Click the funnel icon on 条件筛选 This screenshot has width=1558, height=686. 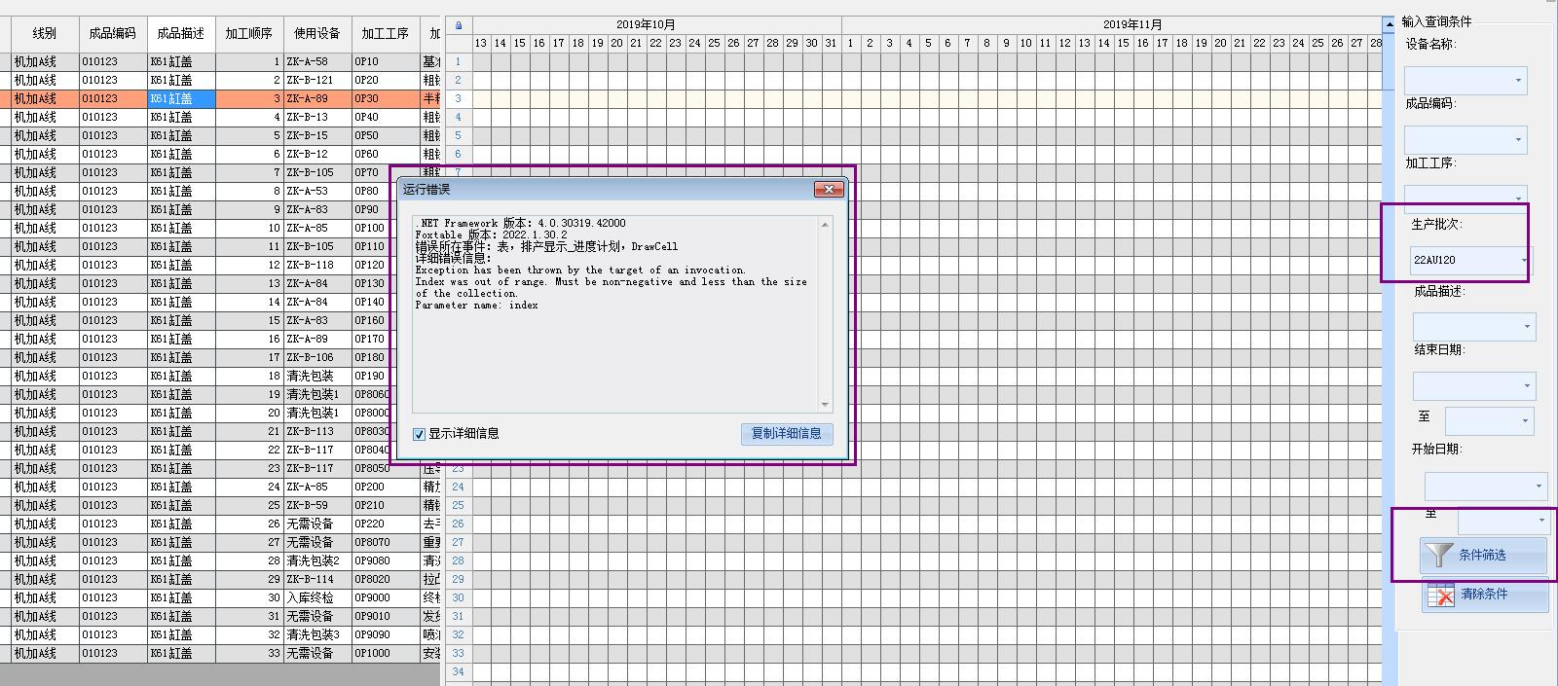pos(1437,555)
